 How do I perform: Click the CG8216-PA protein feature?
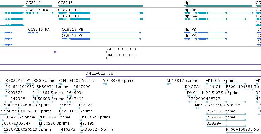tap(33, 33)
